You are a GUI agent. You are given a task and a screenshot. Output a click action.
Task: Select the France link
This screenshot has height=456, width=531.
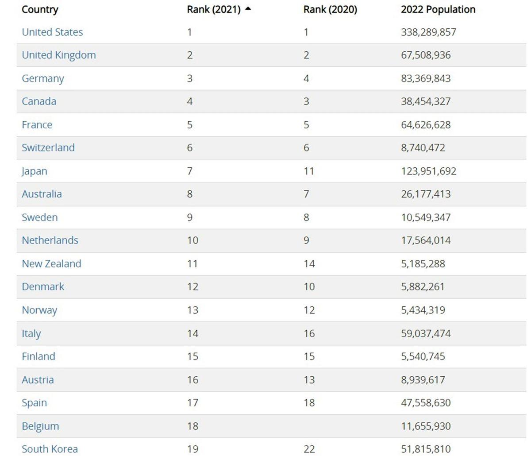37,124
